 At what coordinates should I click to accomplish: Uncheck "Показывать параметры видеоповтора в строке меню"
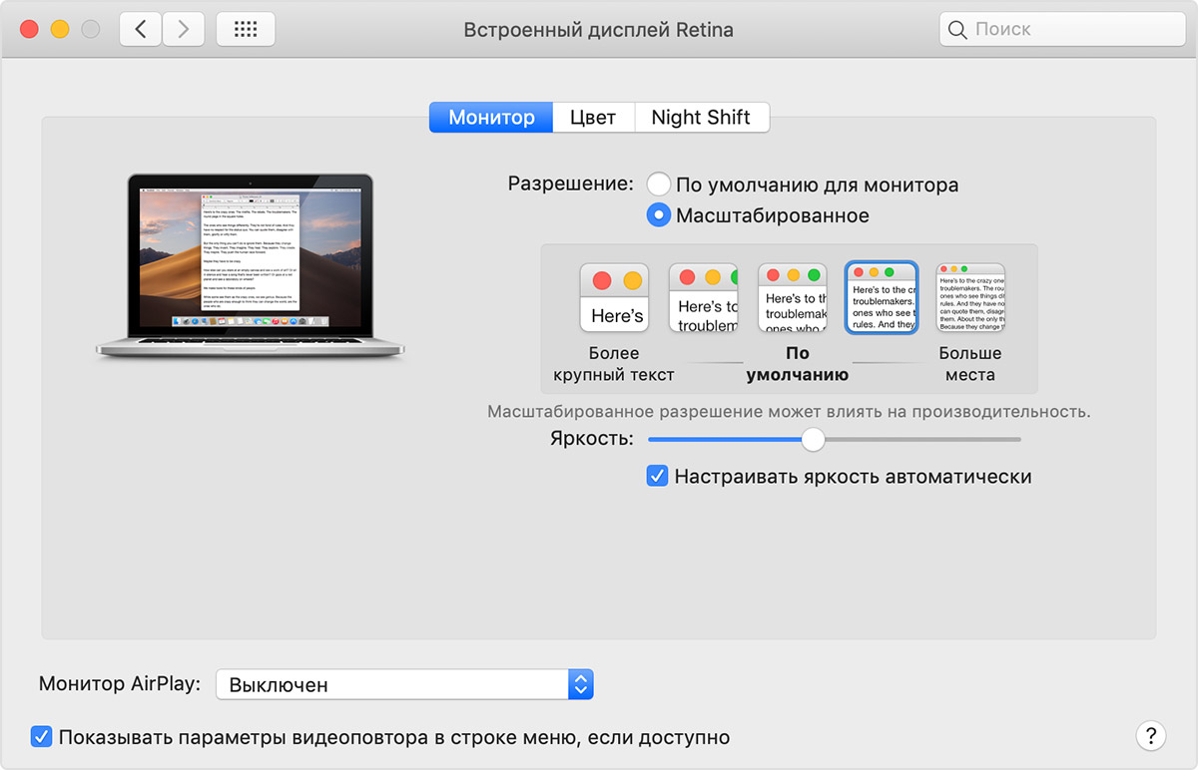point(41,736)
